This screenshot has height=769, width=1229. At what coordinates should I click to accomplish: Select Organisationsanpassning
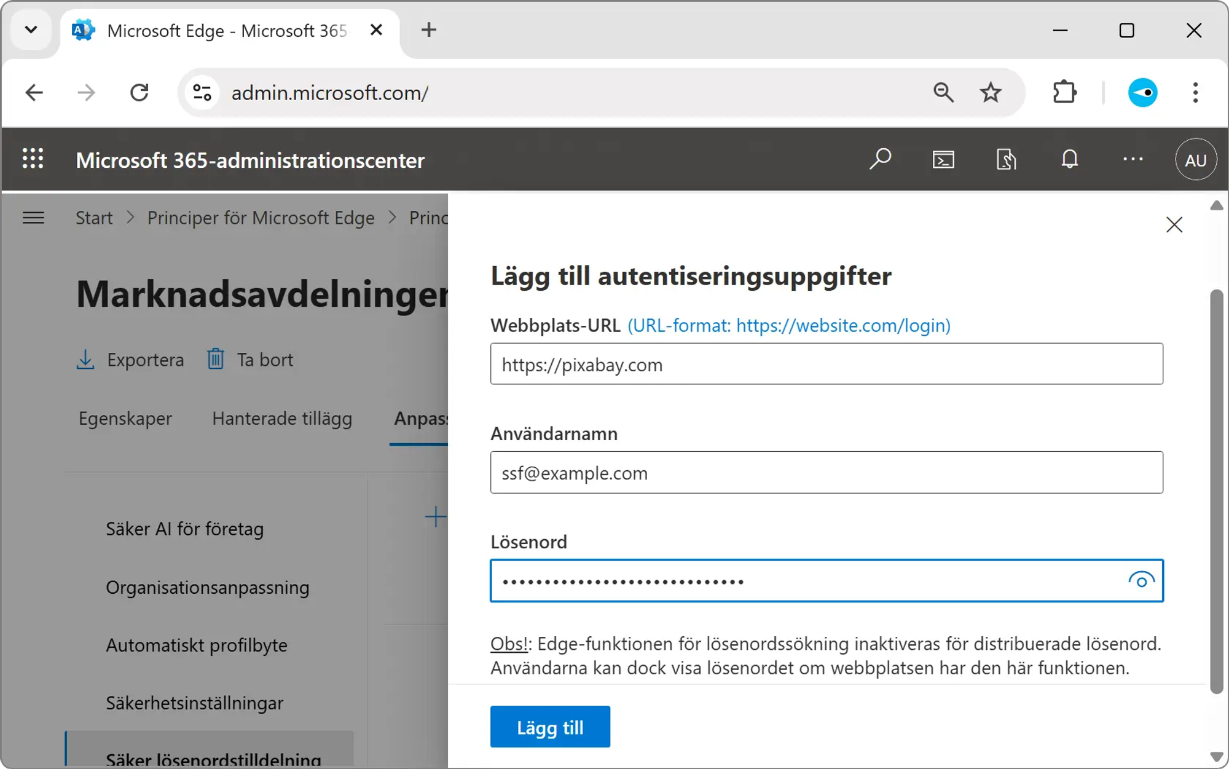pyautogui.click(x=208, y=587)
